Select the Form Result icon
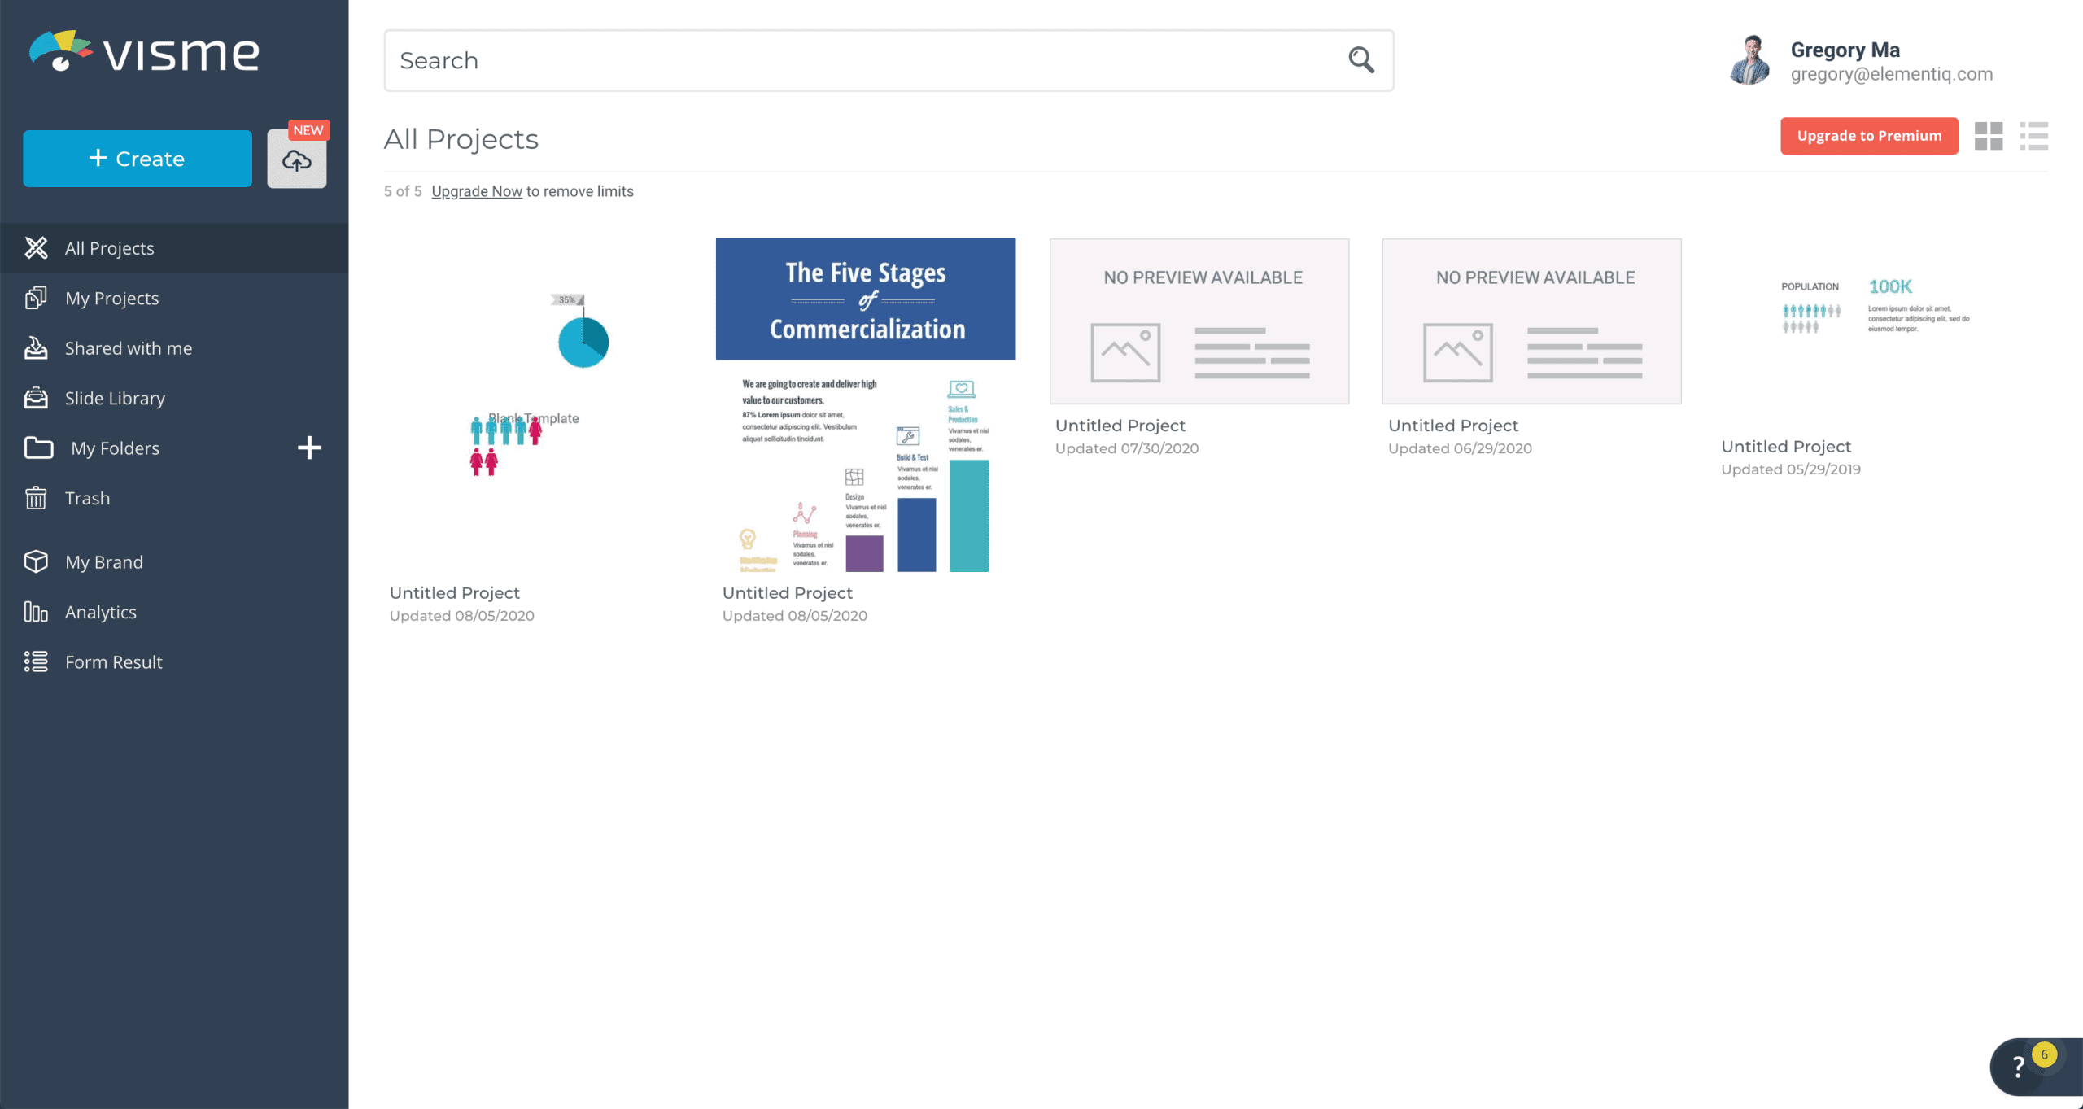2083x1109 pixels. (36, 661)
